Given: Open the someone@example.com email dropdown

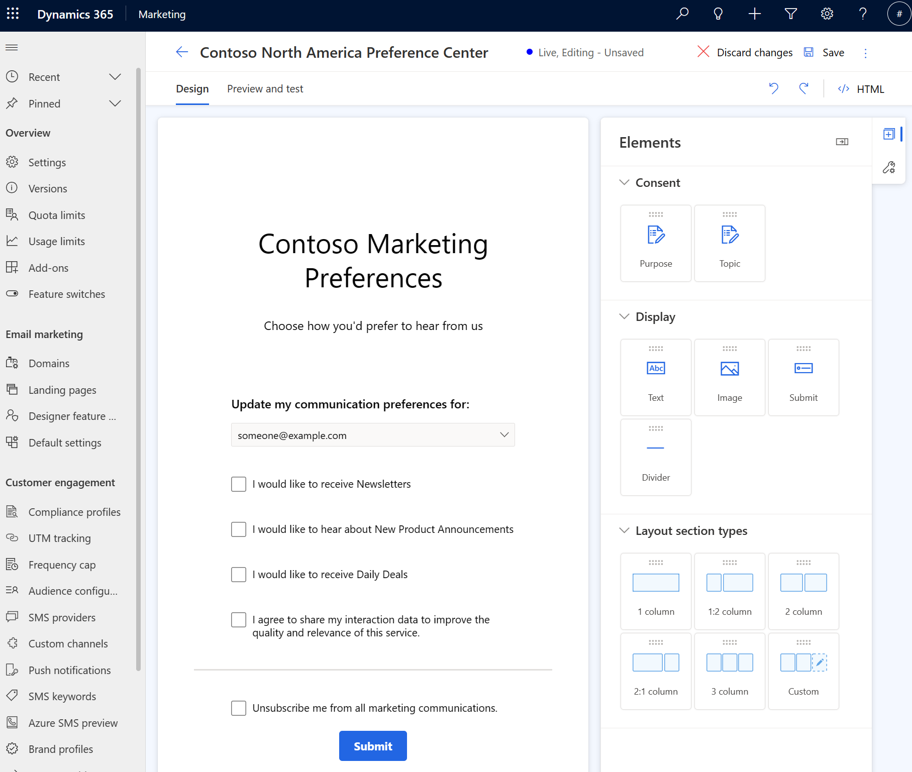Looking at the screenshot, I should tap(373, 435).
